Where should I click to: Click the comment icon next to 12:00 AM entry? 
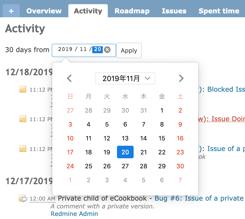coord(23,198)
